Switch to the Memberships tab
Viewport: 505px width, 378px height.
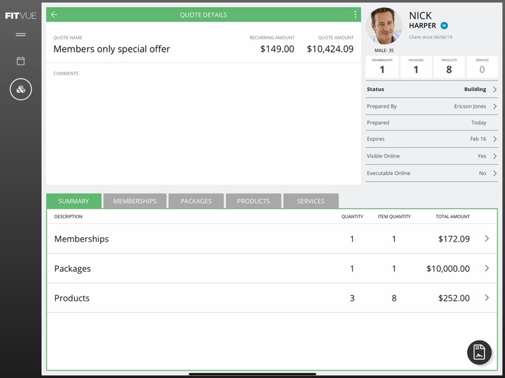click(135, 201)
